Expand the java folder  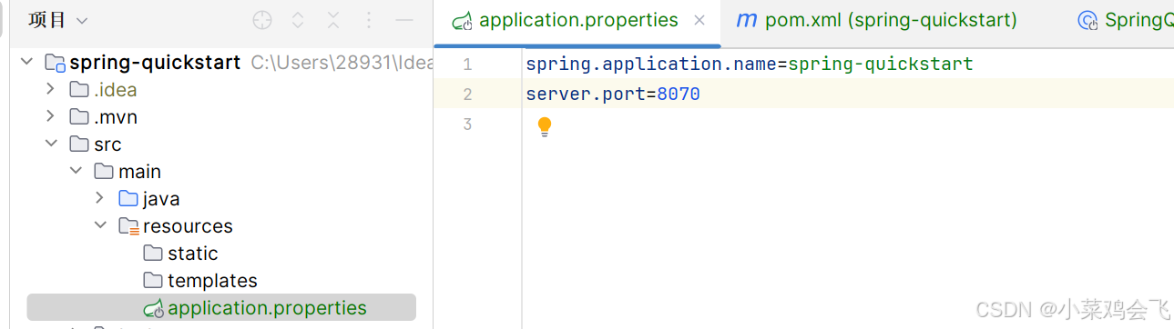(100, 199)
